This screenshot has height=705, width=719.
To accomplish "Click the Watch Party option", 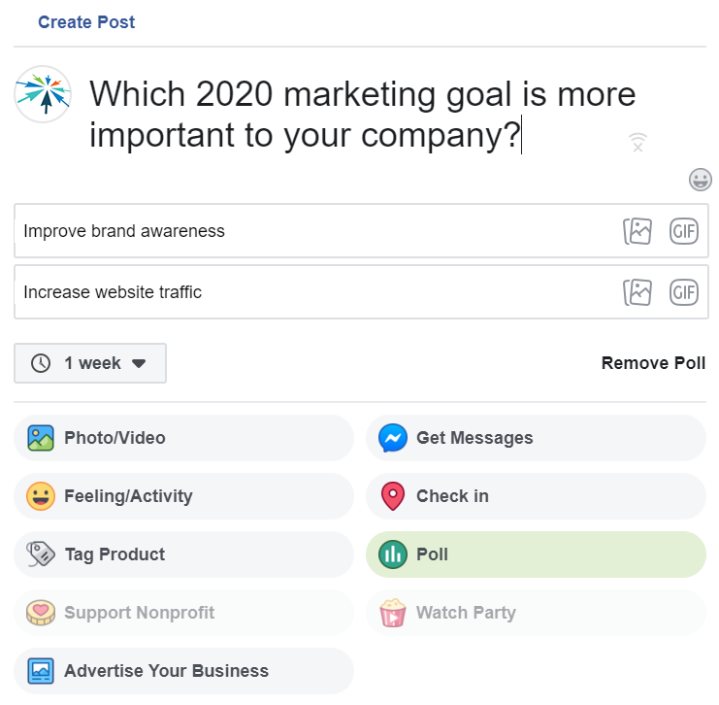I will tap(536, 613).
